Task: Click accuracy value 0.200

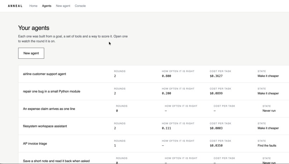Action: [166, 93]
